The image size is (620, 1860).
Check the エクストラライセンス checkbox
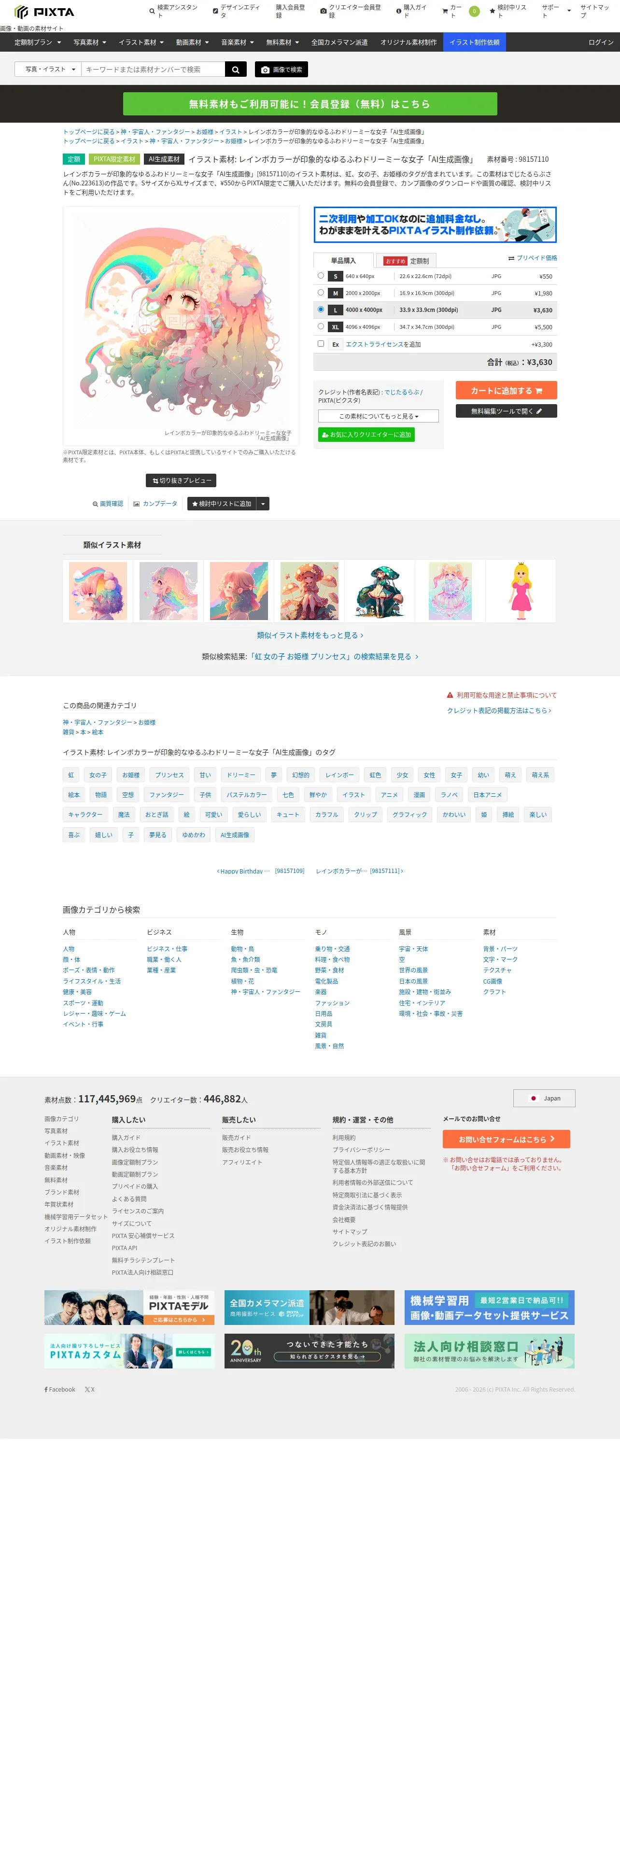(x=321, y=344)
